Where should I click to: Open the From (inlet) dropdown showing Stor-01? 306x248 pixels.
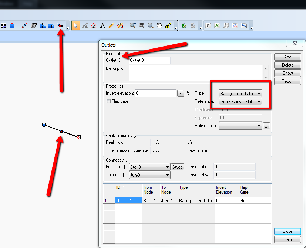[149, 167]
